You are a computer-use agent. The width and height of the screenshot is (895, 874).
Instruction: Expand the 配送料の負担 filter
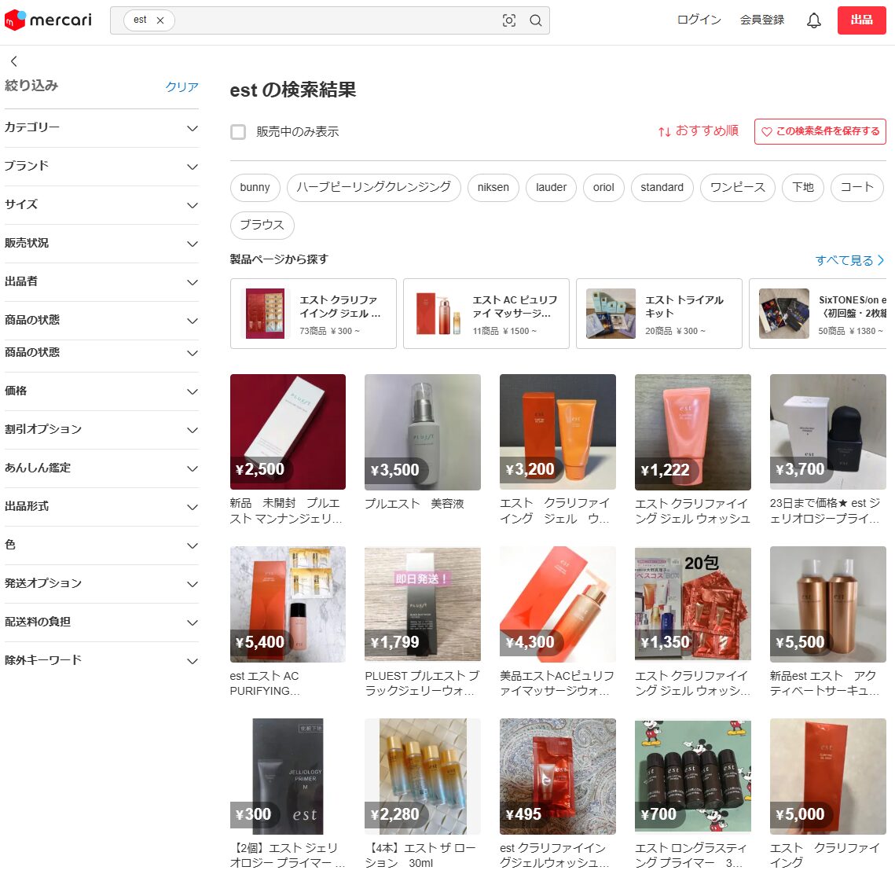tap(101, 622)
